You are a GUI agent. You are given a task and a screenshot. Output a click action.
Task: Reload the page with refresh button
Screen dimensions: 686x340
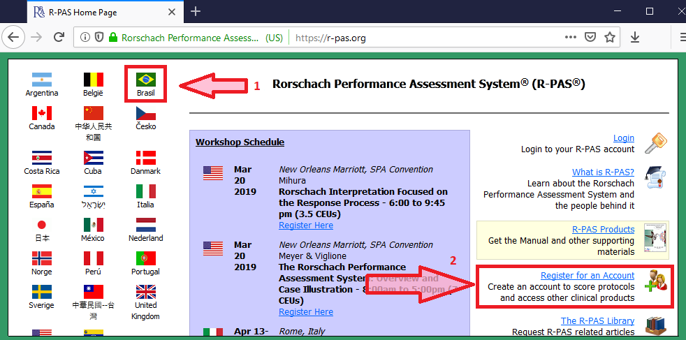tap(59, 38)
